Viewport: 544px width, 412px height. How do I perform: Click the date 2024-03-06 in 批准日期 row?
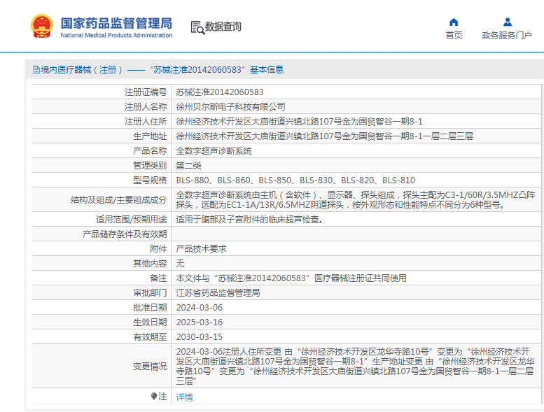click(199, 308)
